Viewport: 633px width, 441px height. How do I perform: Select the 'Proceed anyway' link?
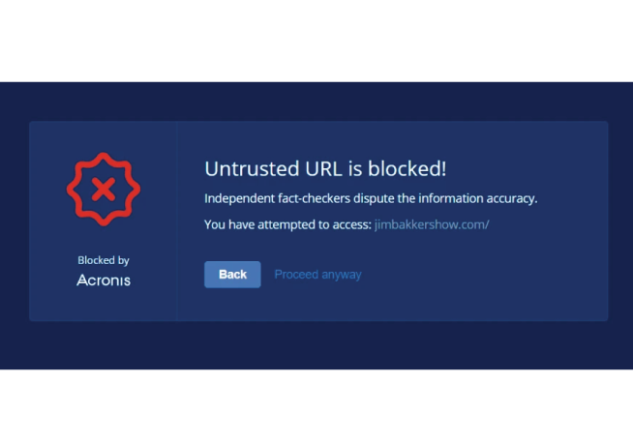click(x=318, y=275)
